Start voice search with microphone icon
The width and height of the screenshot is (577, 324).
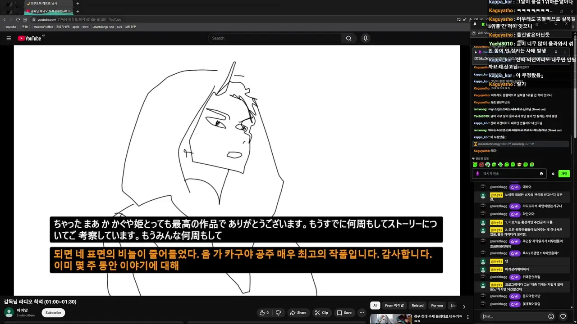(x=366, y=38)
